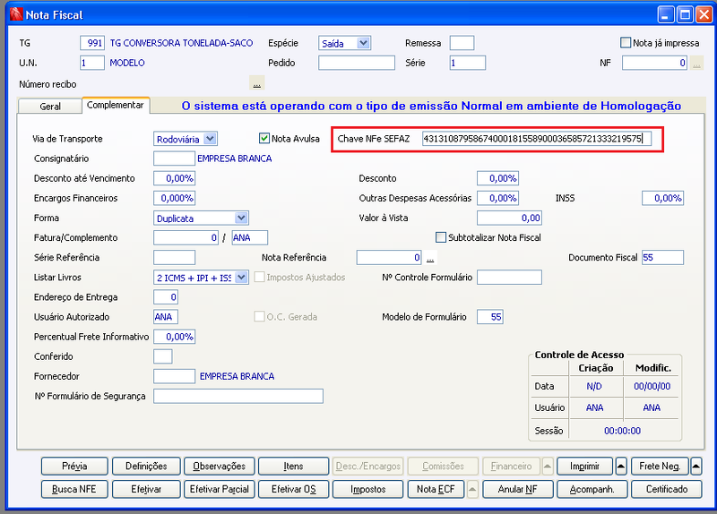
Task: Switch to the Geral tab
Action: click(x=50, y=106)
